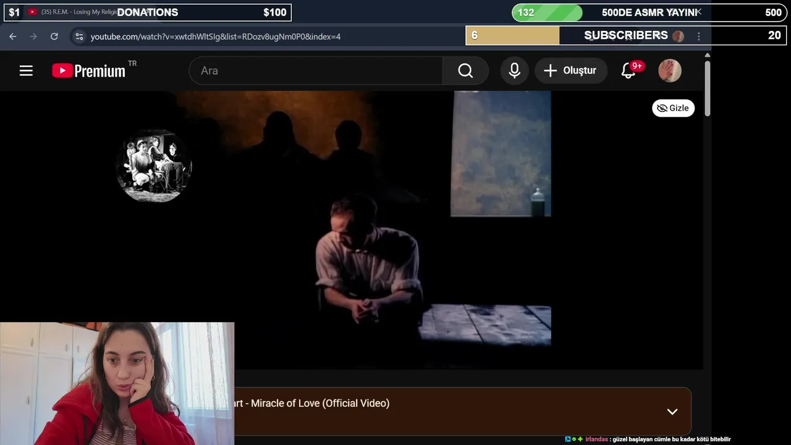Pause the Miracle of Love video player

click(x=351, y=230)
